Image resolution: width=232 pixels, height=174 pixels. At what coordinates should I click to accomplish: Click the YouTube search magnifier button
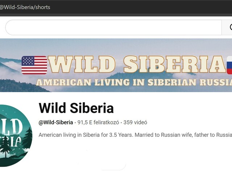(x=227, y=28)
